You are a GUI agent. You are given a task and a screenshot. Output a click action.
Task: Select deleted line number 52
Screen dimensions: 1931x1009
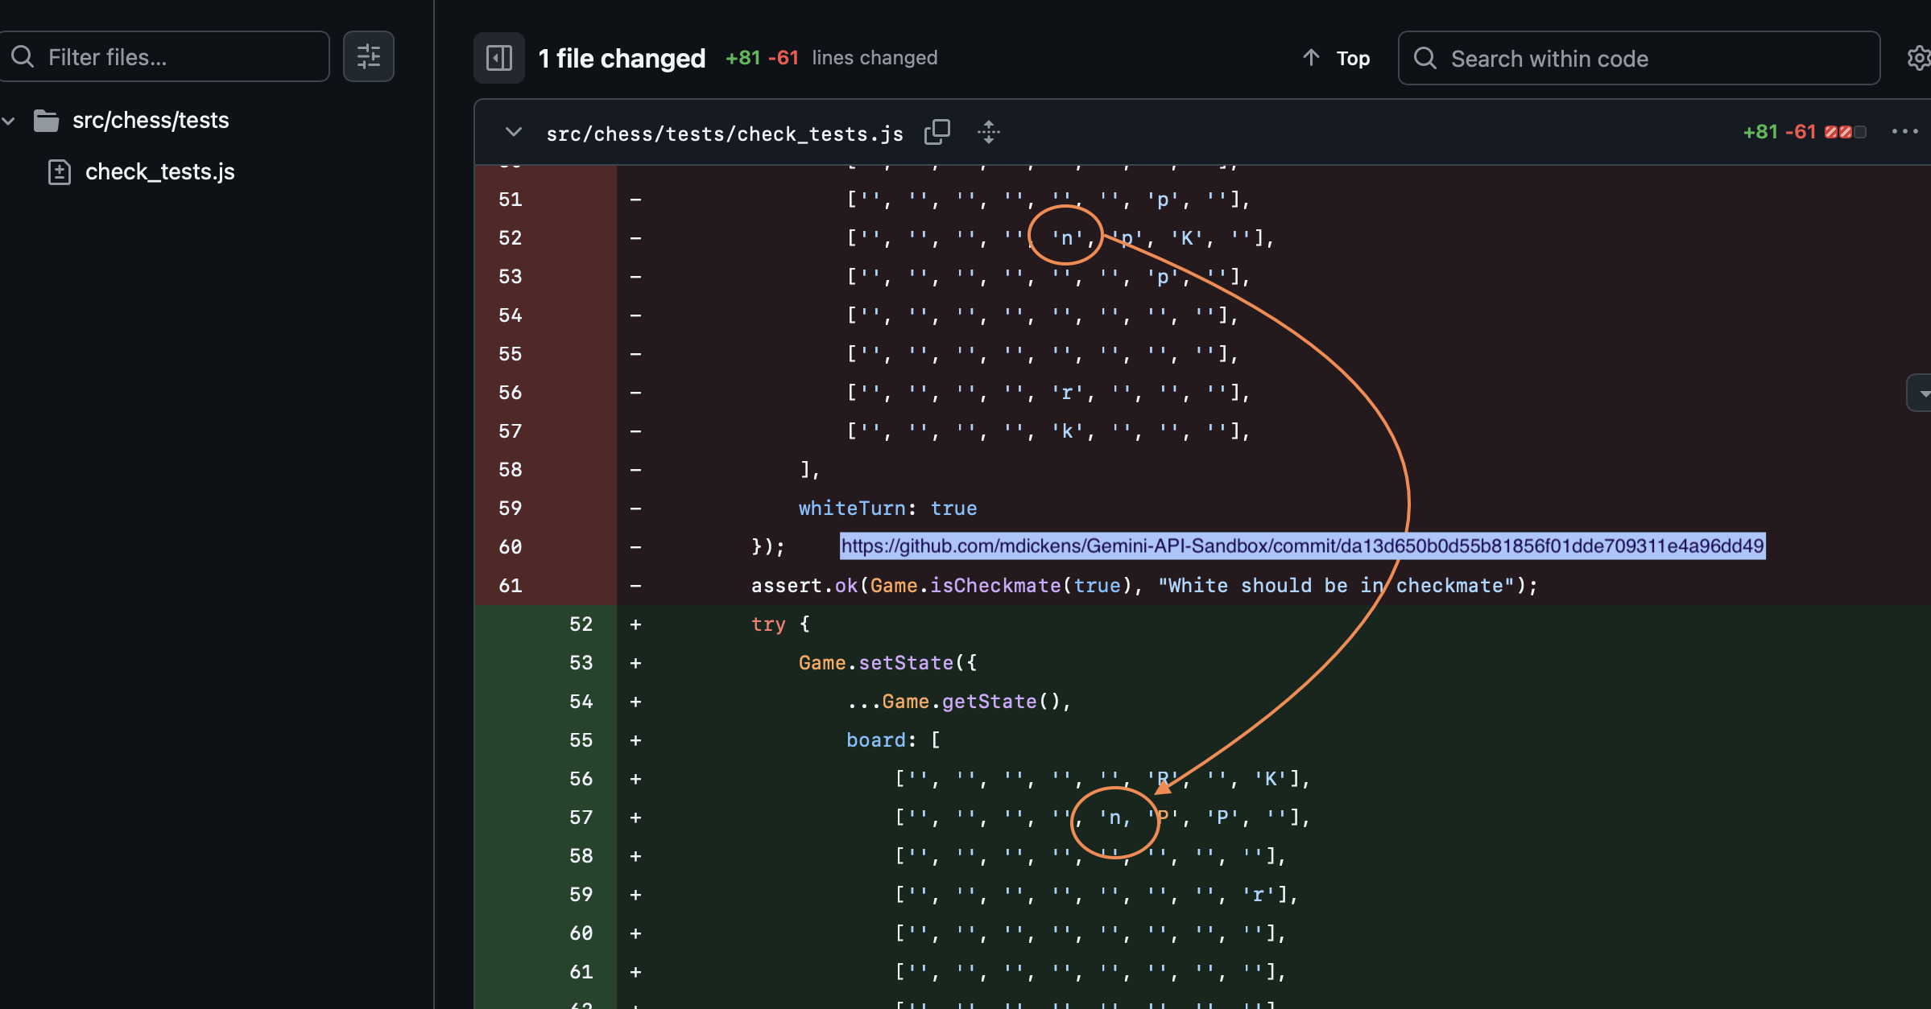tap(510, 238)
